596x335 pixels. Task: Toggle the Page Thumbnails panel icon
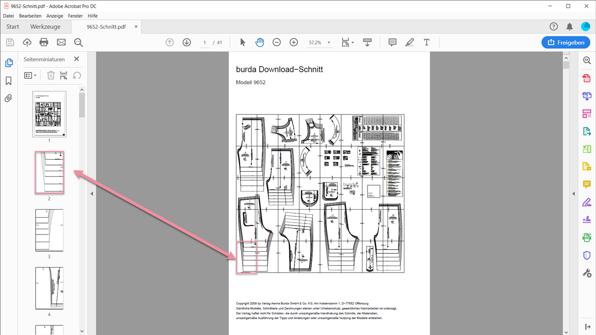pos(9,63)
